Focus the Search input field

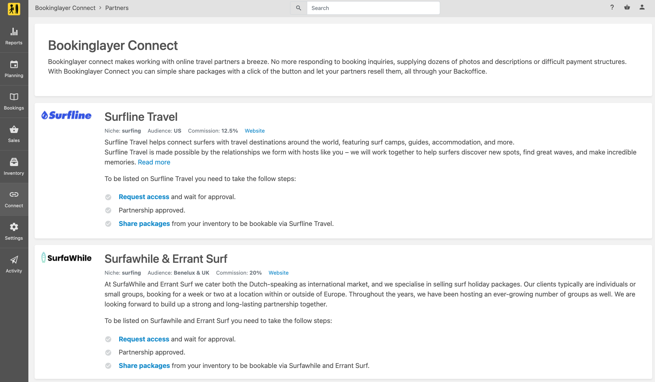click(373, 8)
